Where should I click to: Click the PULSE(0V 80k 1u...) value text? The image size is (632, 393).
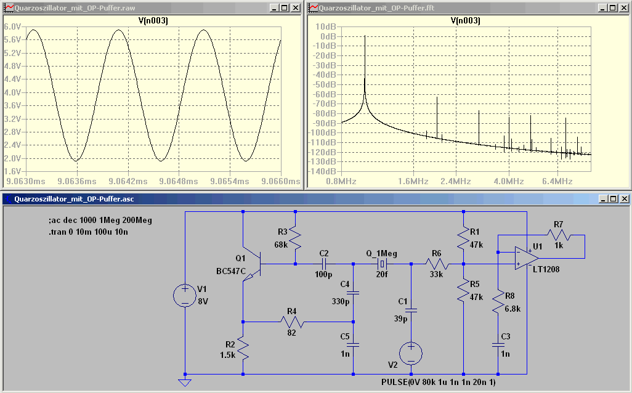pos(439,382)
